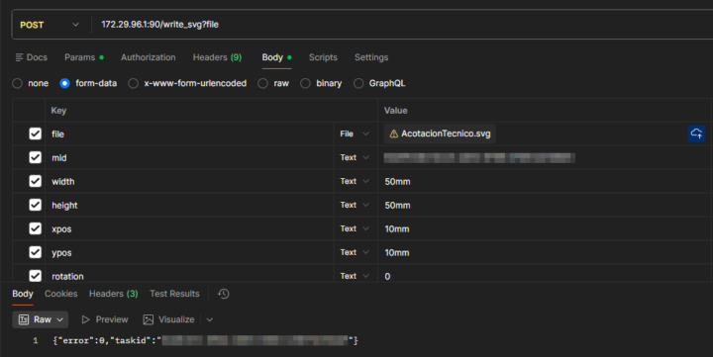Select the form-data radio button
Image resolution: width=713 pixels, height=357 pixels.
pyautogui.click(x=64, y=83)
